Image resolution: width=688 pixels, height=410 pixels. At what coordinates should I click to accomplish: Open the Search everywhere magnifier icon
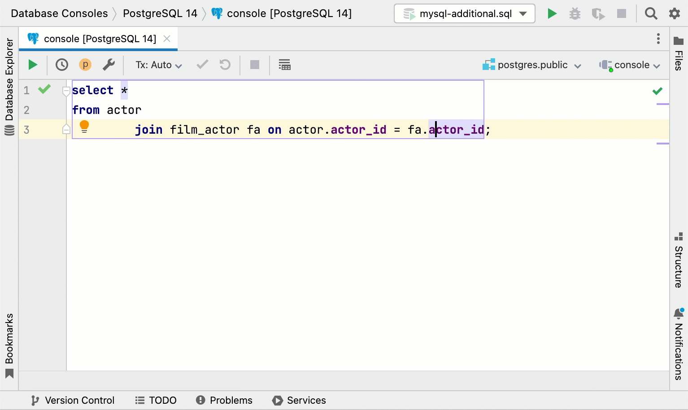coord(651,13)
